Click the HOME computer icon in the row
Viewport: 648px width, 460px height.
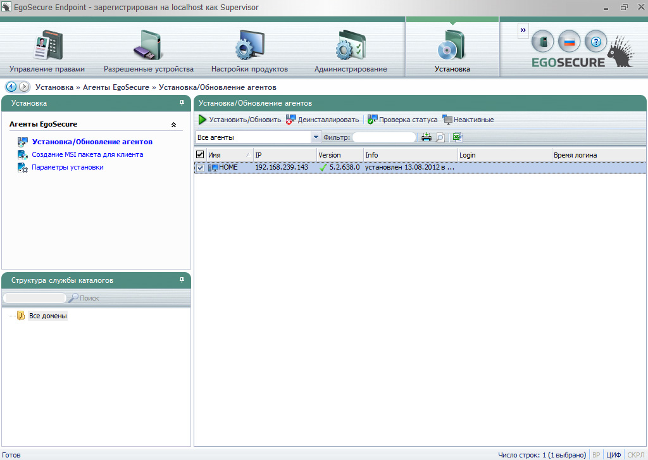coord(213,168)
